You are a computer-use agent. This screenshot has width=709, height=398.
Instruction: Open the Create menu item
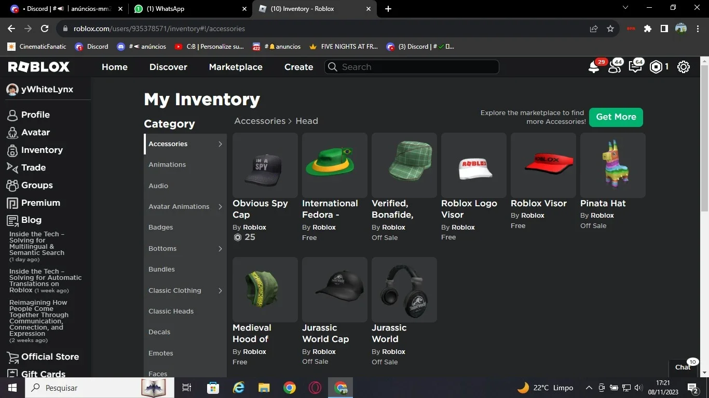[x=298, y=67]
